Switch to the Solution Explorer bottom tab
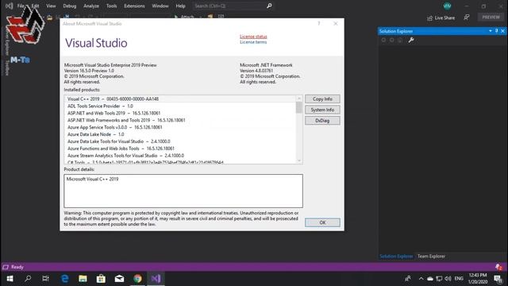Screen dimensions: 508x286 coord(396,256)
